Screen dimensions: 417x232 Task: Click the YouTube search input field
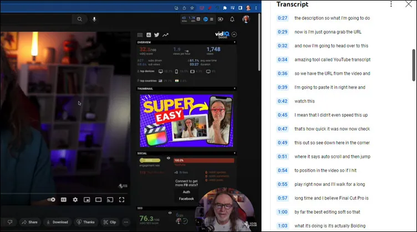coord(36,19)
